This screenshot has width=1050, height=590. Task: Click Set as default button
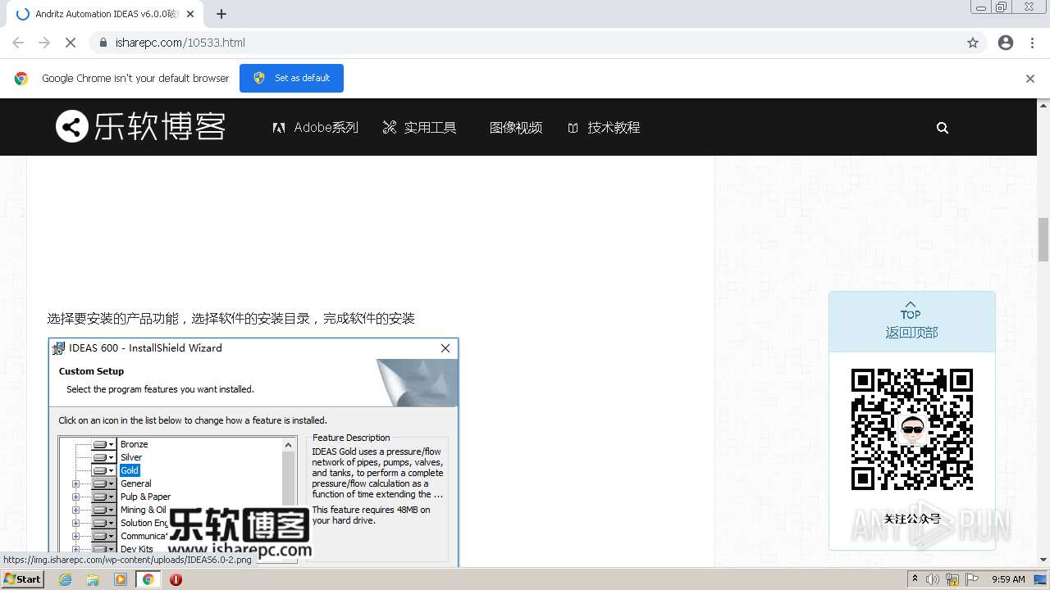tap(291, 78)
